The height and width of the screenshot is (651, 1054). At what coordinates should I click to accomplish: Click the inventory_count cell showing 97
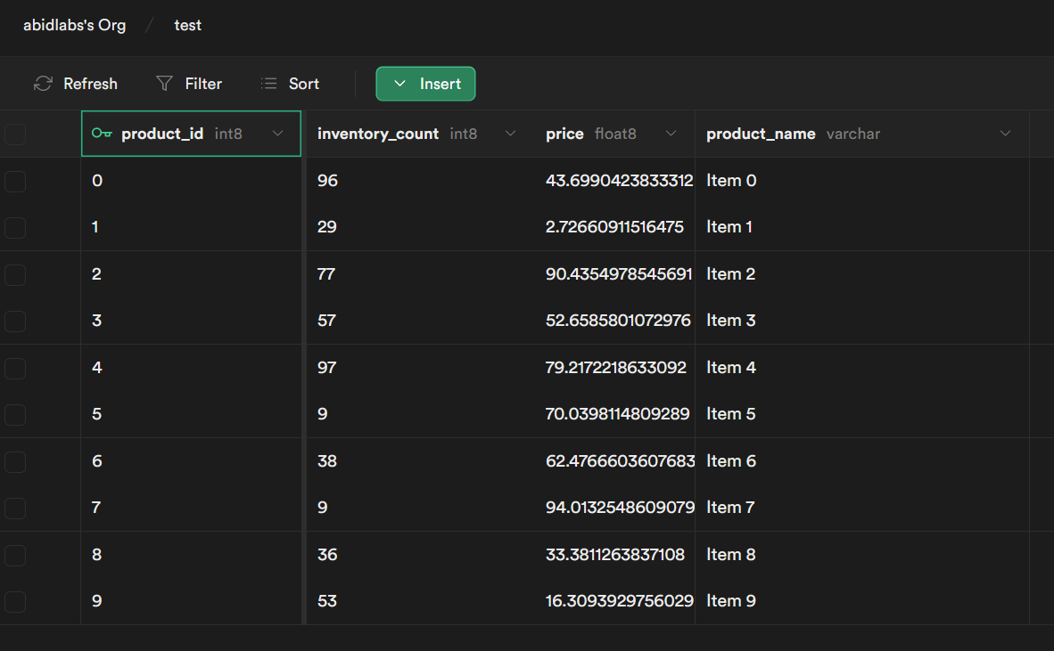pyautogui.click(x=327, y=368)
